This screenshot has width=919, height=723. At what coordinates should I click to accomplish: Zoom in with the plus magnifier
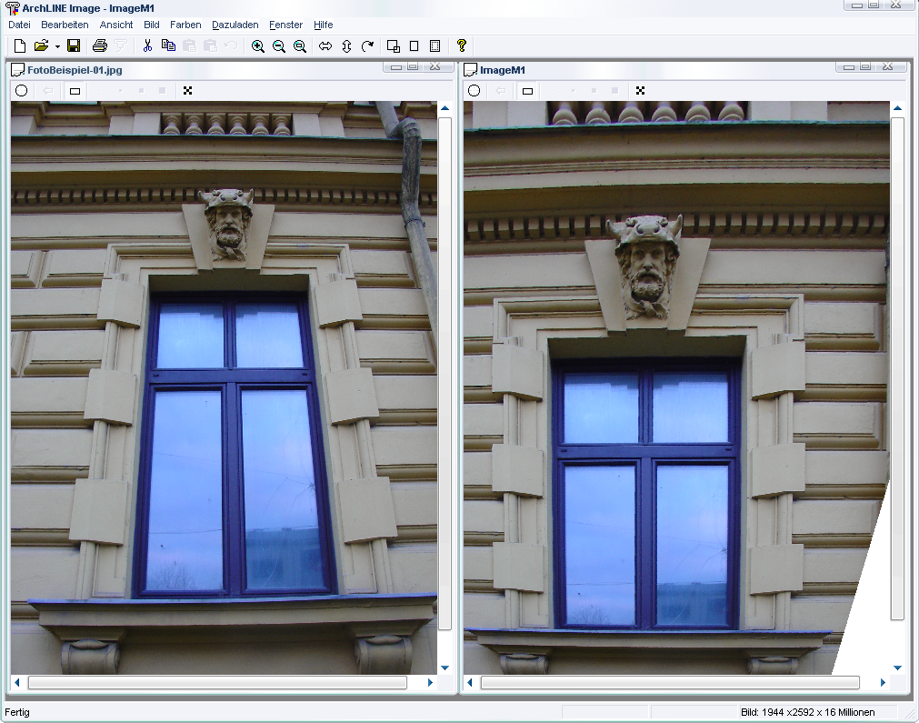(258, 45)
